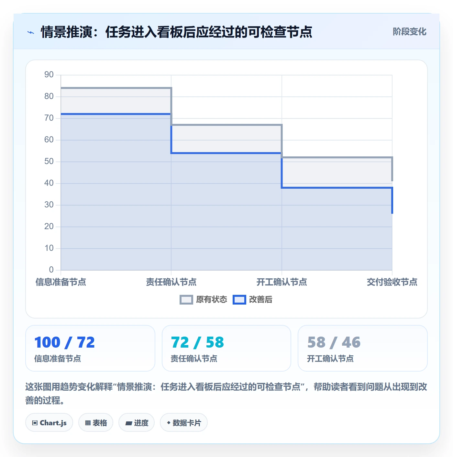This screenshot has height=457, width=453.
Task: Click the 100 / 72 value in the first card
Action: (x=65, y=342)
